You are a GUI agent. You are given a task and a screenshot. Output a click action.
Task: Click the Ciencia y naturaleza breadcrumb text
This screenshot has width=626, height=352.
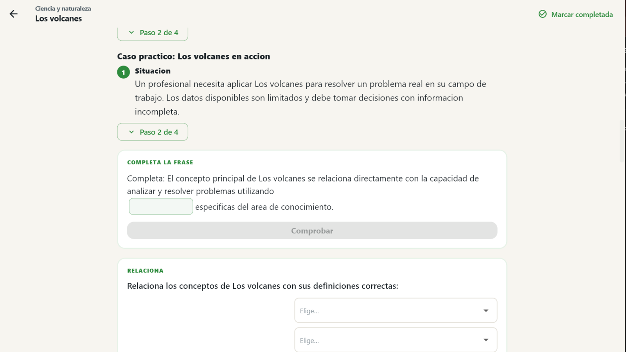pyautogui.click(x=63, y=9)
